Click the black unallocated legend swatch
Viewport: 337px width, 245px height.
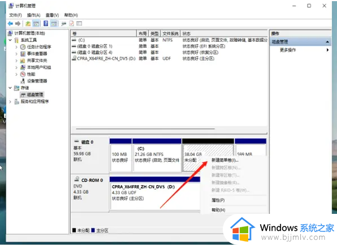(74, 230)
